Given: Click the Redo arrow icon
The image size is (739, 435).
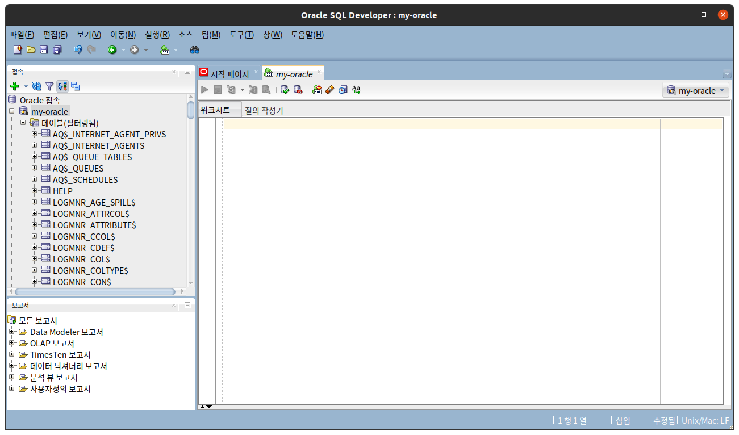Looking at the screenshot, I should coord(91,50).
